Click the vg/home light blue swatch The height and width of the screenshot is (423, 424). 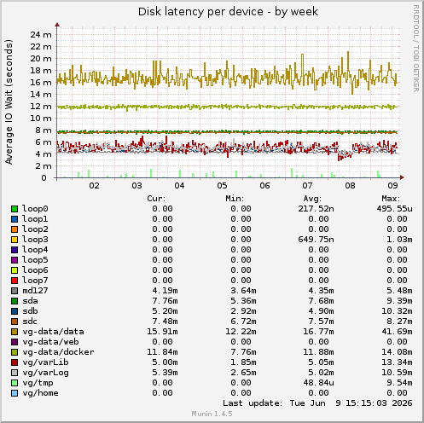(15, 393)
